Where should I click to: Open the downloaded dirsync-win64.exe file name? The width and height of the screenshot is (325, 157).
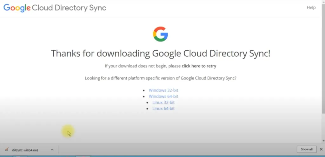pyautogui.click(x=25, y=150)
